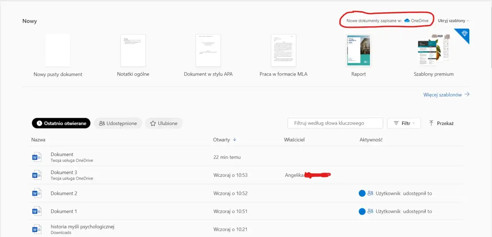Select Dokument w stylu APA template
Viewport: 492px width, 237px height.
(x=208, y=50)
